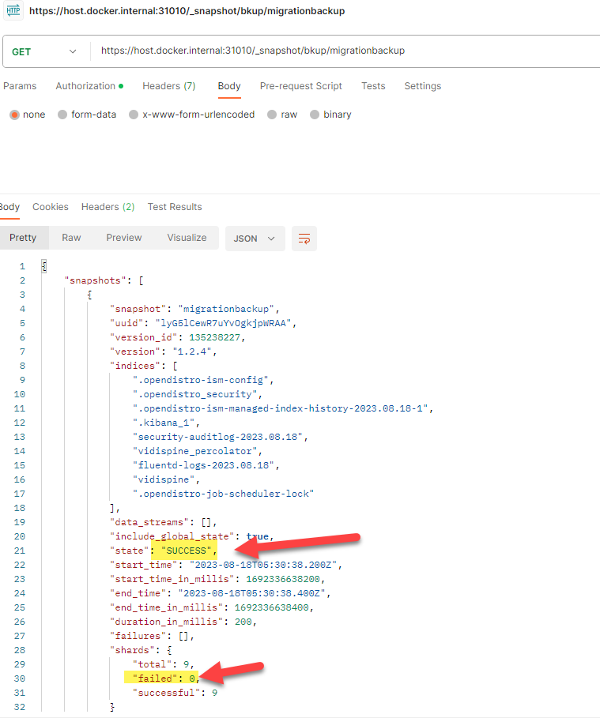Screen dimensions: 600x718
Task: Select x-www-form-urlencoded body option
Action: (x=134, y=115)
